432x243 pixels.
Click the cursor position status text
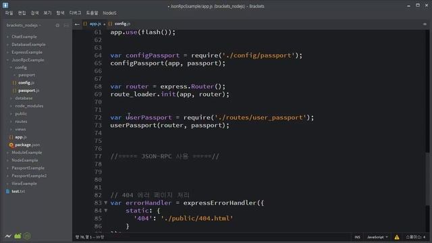pos(90,237)
